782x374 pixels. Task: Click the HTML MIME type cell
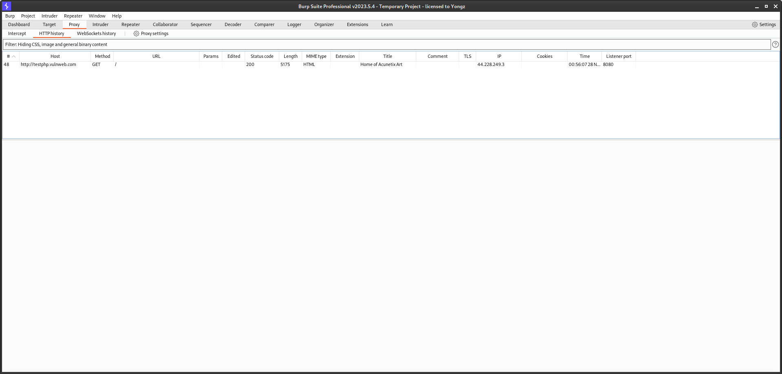coord(316,64)
